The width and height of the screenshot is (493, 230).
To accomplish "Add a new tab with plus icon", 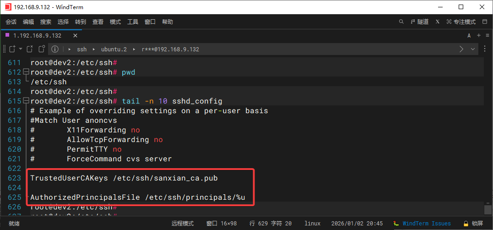I will [479, 35].
